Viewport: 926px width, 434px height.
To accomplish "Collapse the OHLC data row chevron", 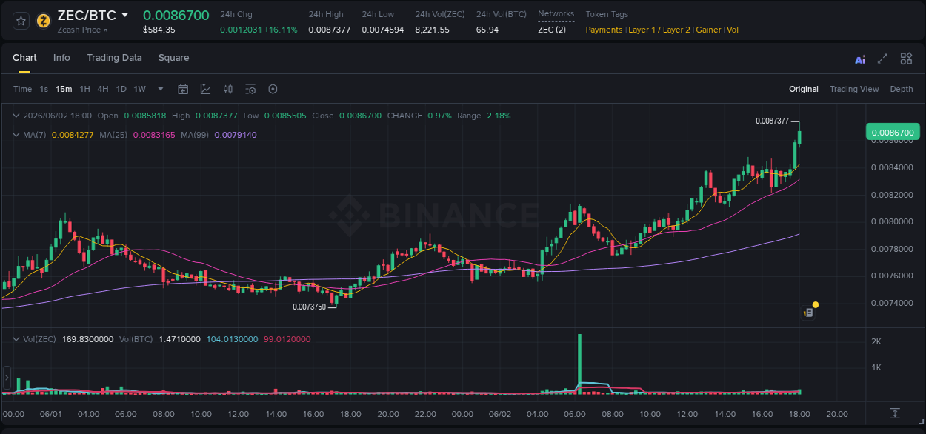I will [x=16, y=116].
